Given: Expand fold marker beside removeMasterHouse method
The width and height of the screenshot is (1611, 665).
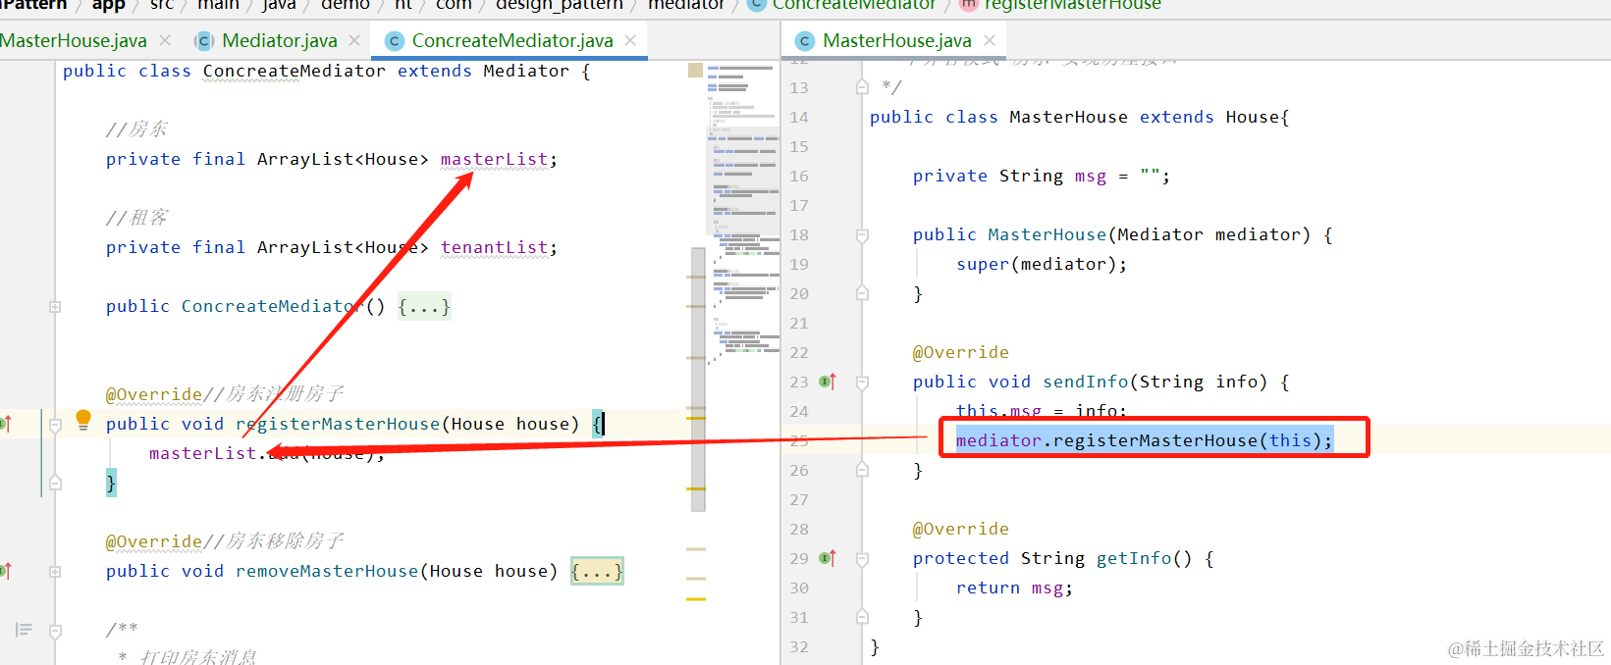Looking at the screenshot, I should [55, 571].
